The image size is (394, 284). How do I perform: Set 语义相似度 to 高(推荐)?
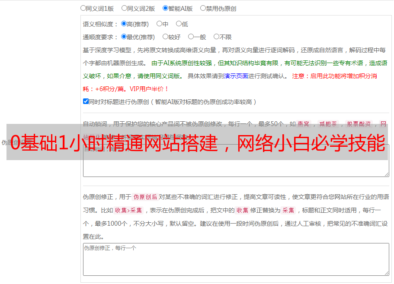(x=124, y=24)
